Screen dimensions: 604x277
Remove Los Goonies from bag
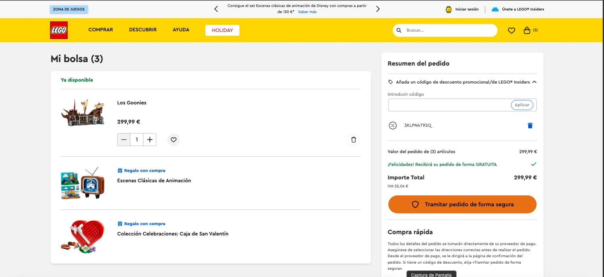click(354, 140)
